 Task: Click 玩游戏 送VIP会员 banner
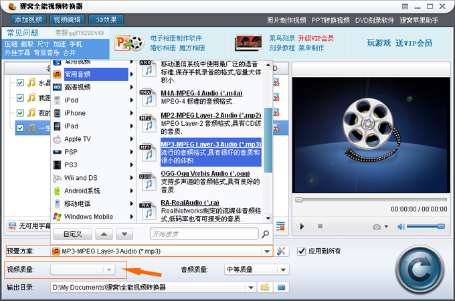399,43
